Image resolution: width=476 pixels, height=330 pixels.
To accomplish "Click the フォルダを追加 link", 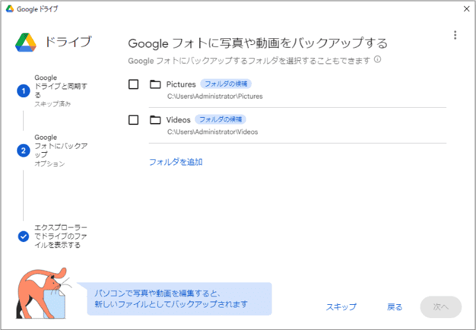I will [x=175, y=161].
